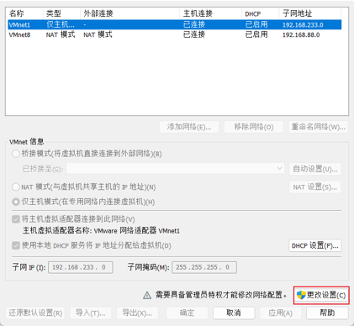Click 仅主机... type cell in VMnet1 row
Viewport: 354px width, 326px height.
[61, 24]
